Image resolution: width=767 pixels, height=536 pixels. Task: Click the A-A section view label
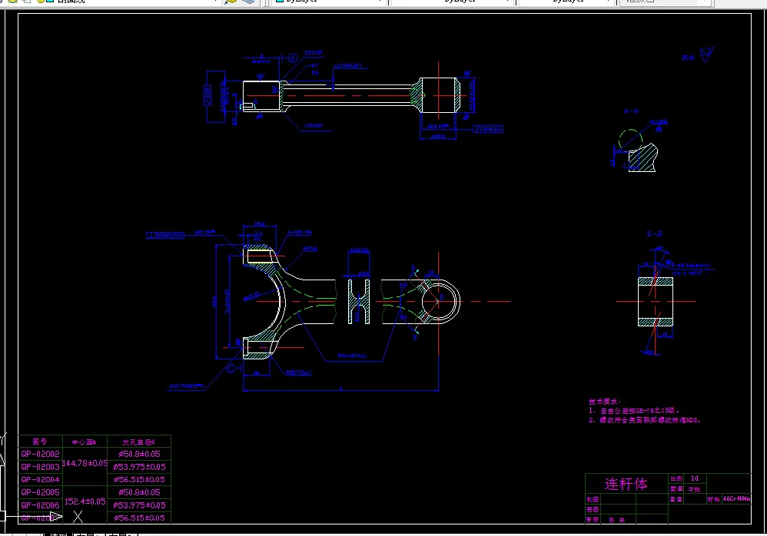pos(631,111)
